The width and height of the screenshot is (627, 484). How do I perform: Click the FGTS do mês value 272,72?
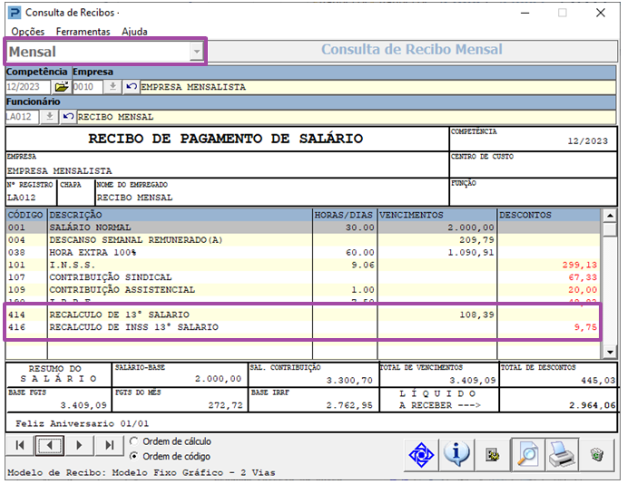(225, 405)
